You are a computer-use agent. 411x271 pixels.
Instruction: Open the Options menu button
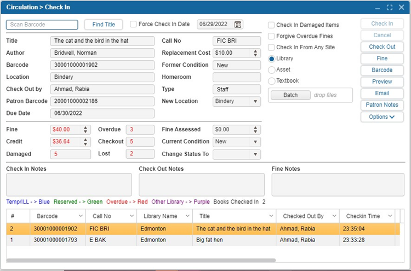click(382, 117)
